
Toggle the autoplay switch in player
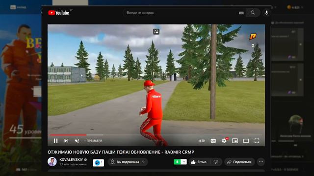point(202,141)
